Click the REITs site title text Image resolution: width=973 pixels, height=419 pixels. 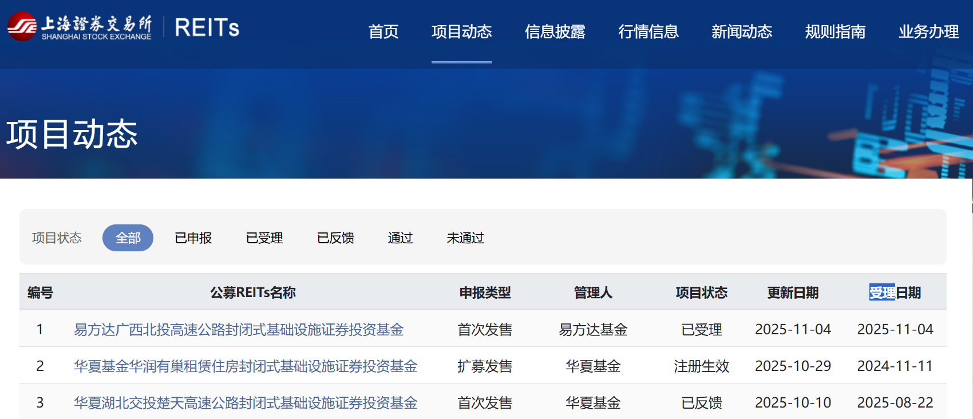coord(207,27)
